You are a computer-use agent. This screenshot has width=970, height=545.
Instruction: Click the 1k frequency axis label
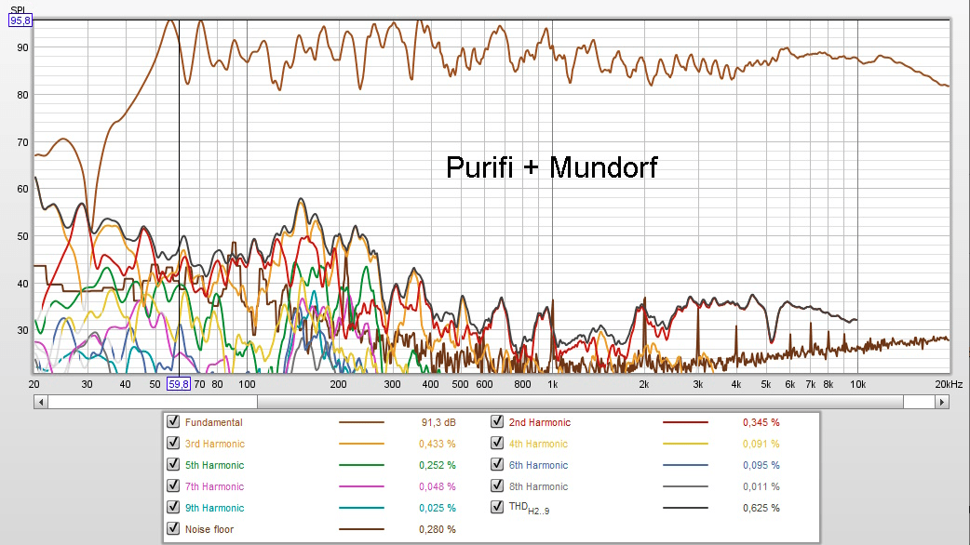tap(552, 384)
